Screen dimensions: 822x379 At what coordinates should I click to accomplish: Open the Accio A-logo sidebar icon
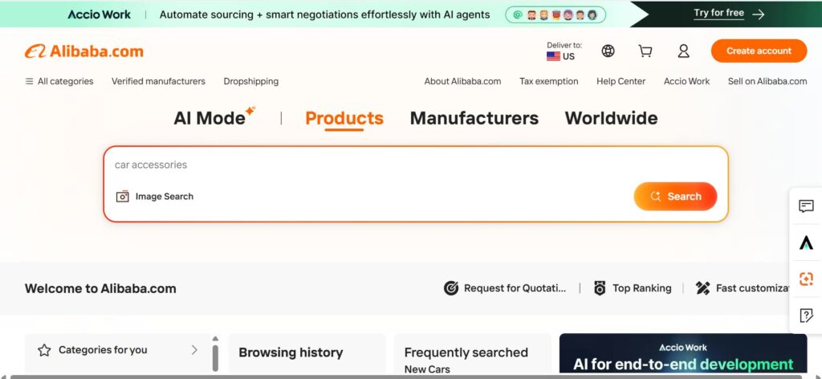tap(806, 242)
